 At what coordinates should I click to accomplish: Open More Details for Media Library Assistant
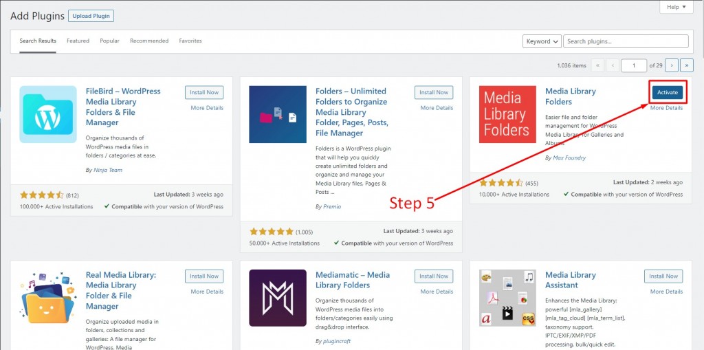[x=667, y=292]
